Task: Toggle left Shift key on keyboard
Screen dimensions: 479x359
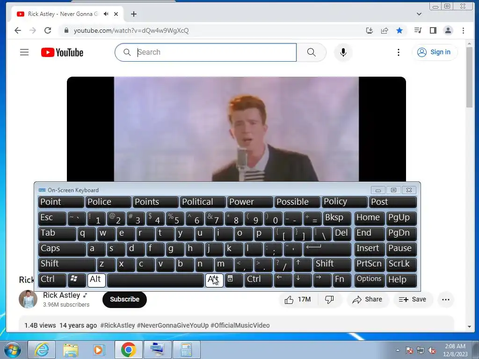Action: point(67,265)
